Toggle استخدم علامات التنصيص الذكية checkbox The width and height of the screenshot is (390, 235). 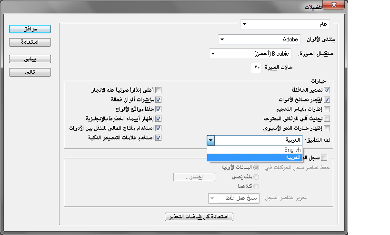pyautogui.click(x=159, y=138)
